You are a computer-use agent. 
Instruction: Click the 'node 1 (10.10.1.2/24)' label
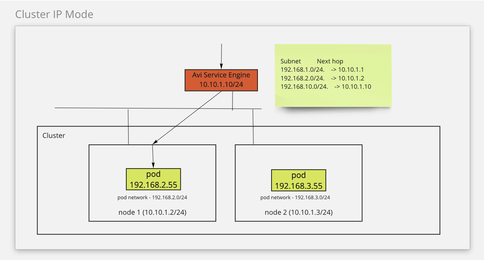click(x=152, y=212)
